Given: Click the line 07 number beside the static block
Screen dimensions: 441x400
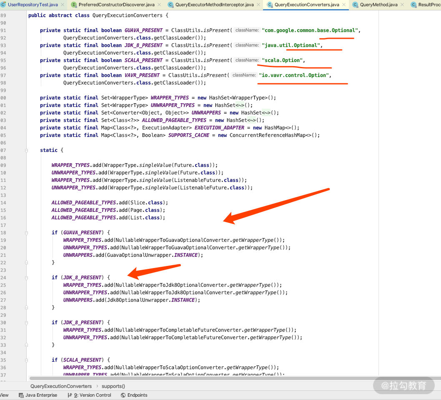Looking at the screenshot, I should click(3, 150).
